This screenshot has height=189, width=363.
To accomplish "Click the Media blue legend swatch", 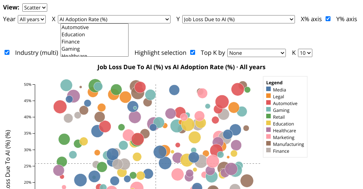I will coord(268,90).
